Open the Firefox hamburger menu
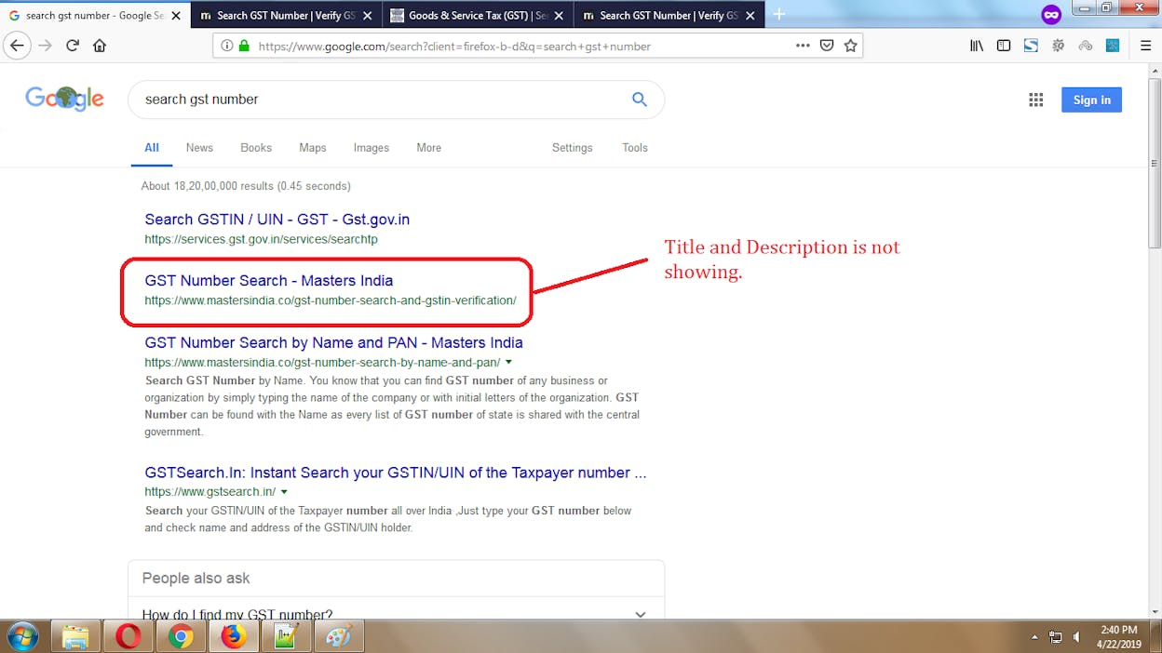This screenshot has height=653, width=1162. click(x=1146, y=46)
